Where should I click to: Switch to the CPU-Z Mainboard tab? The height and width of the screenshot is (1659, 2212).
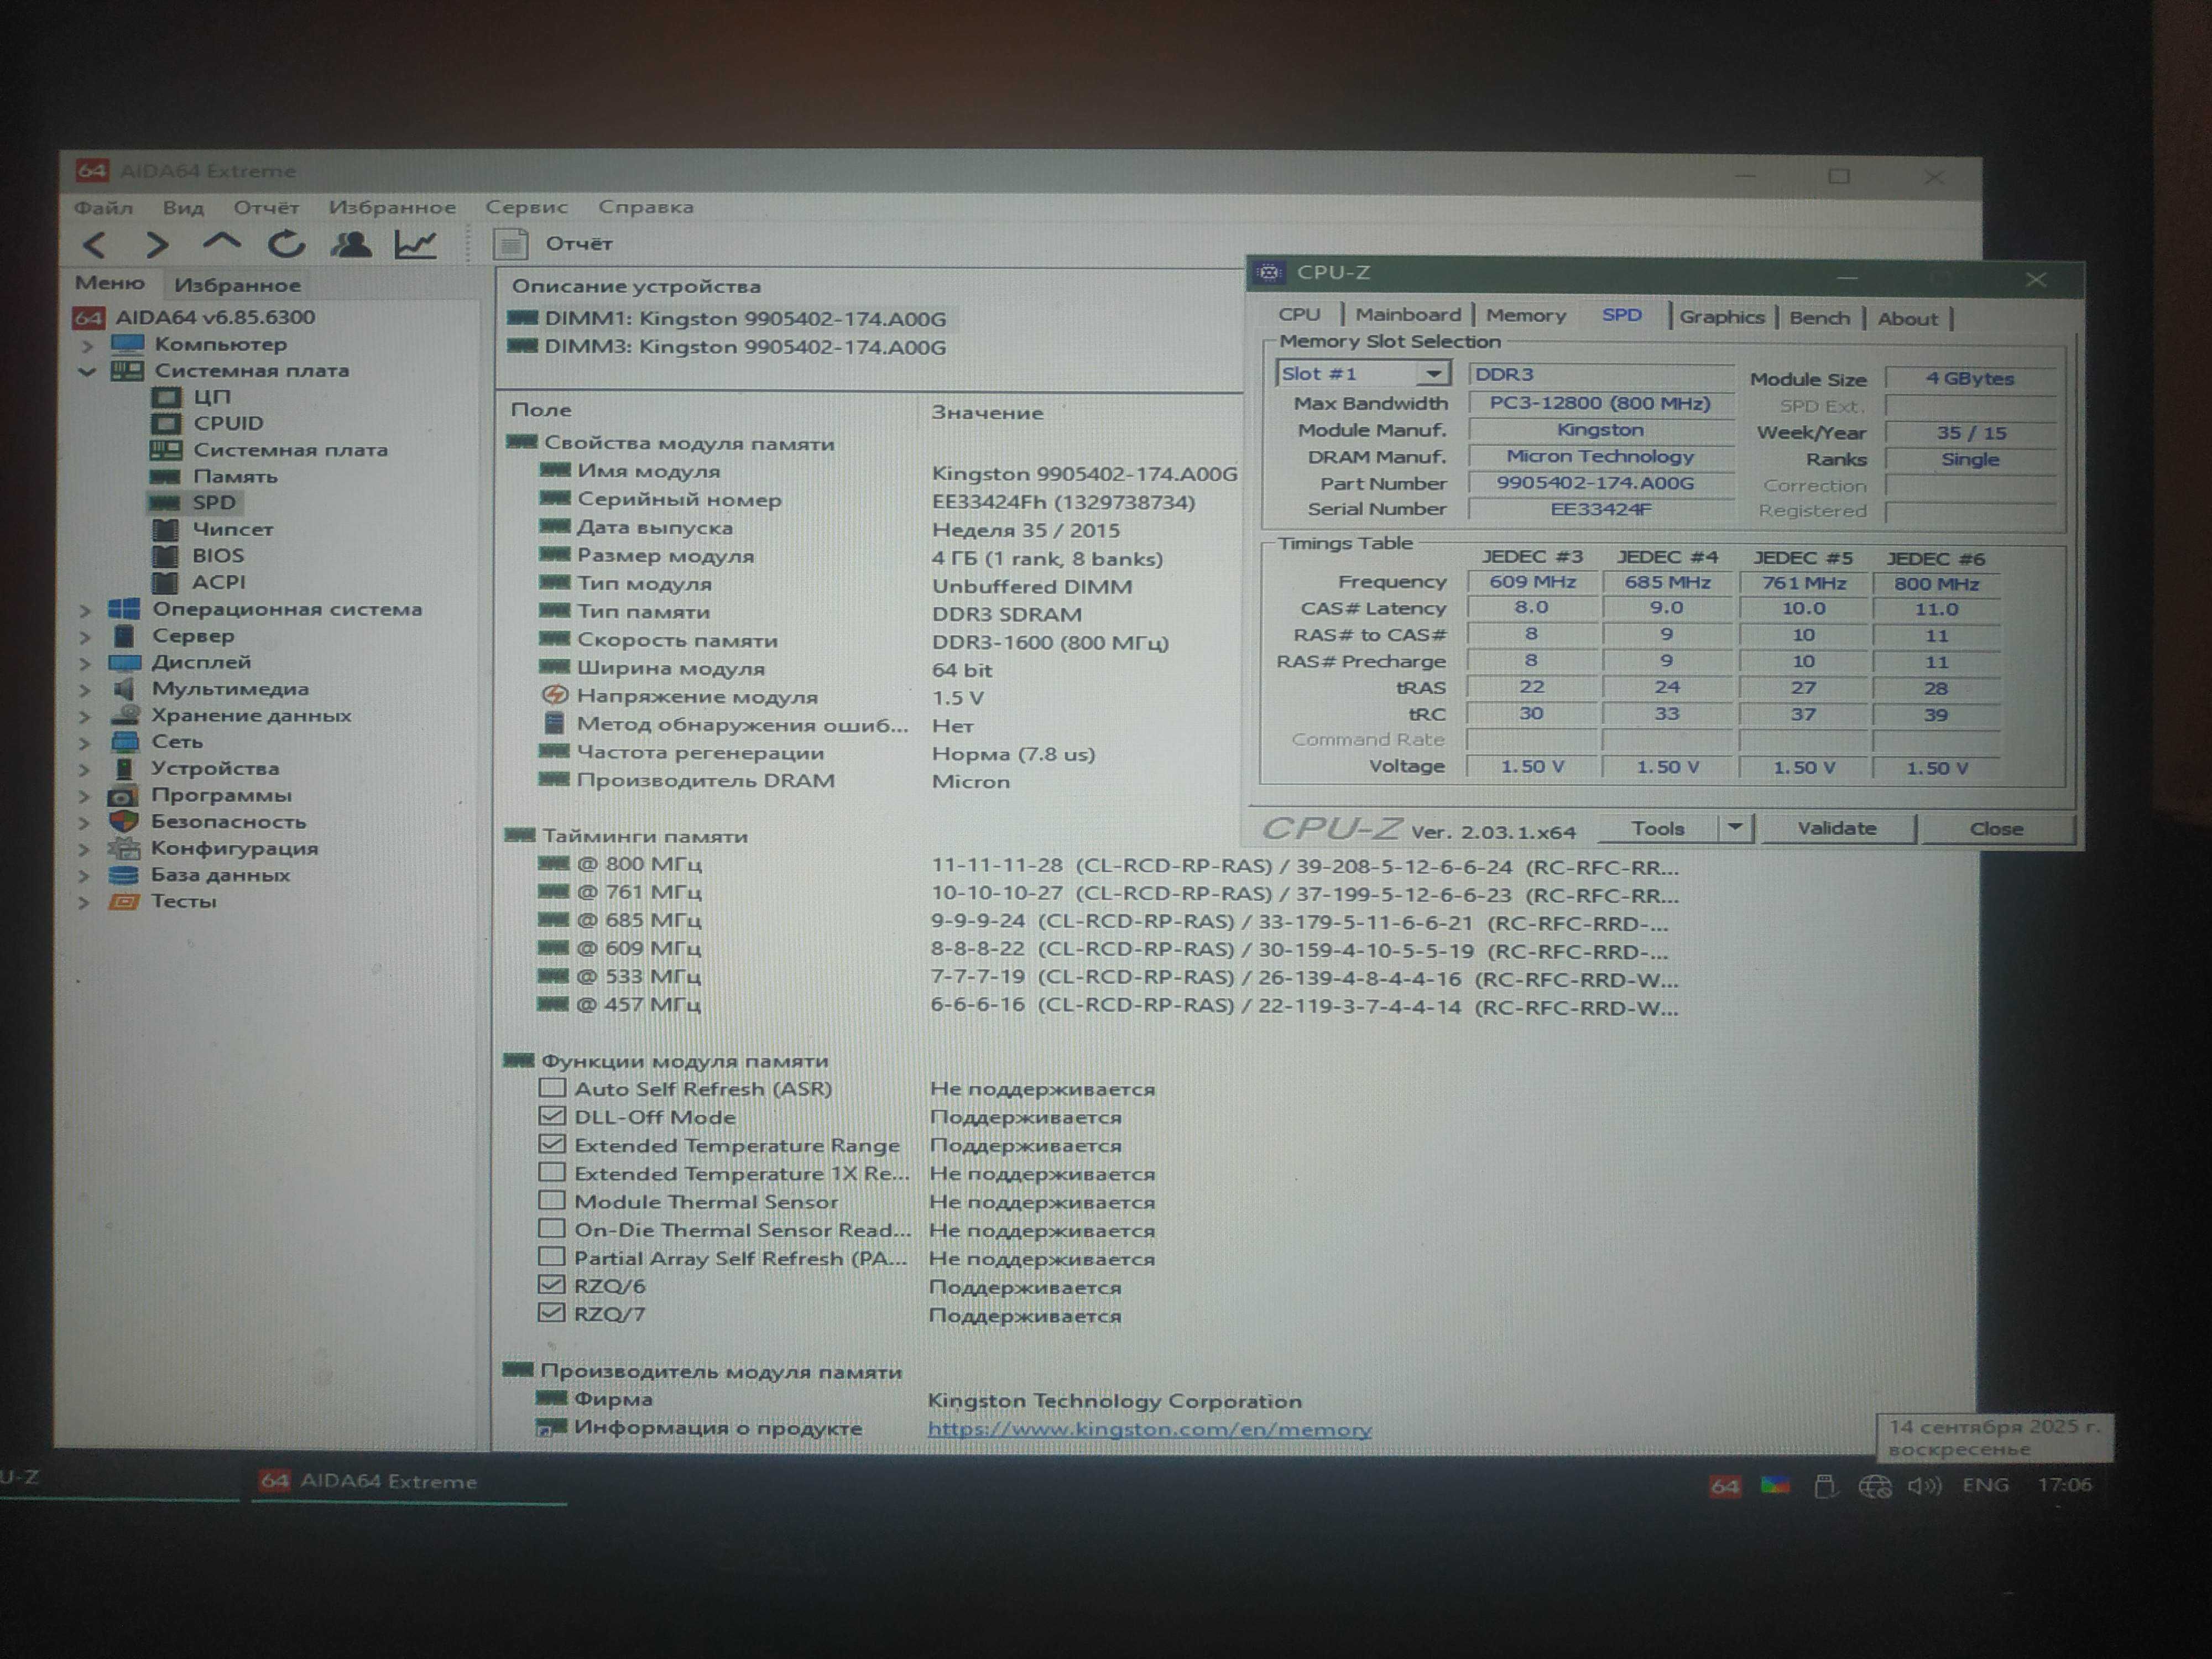pyautogui.click(x=1408, y=314)
